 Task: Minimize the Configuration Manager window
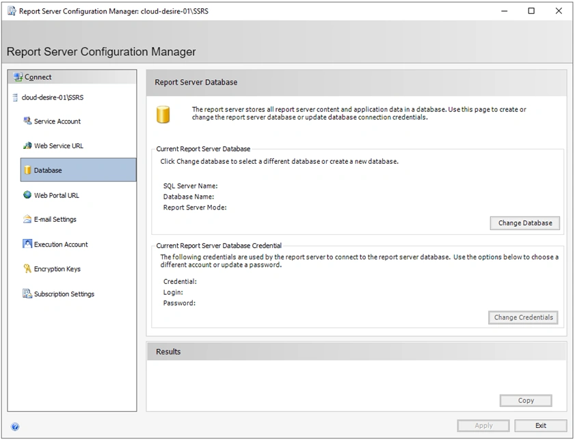(505, 11)
